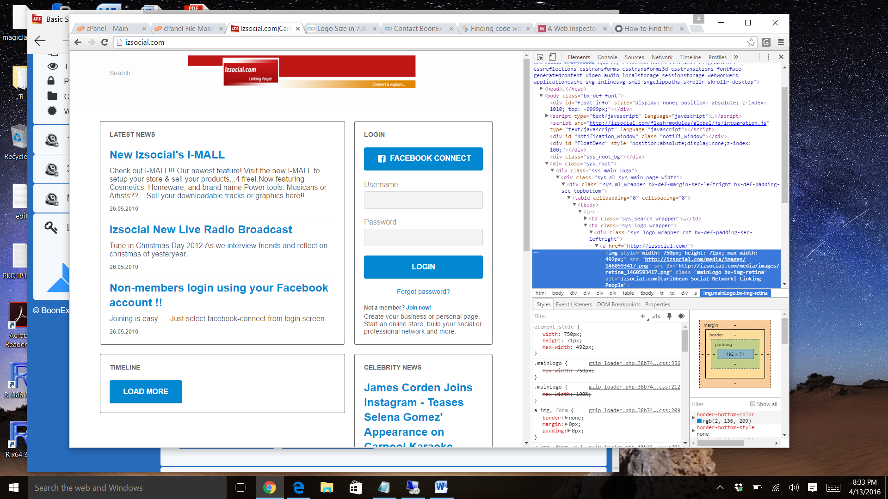Toggle the .cls element classes button
The width and height of the screenshot is (888, 499).
(x=656, y=316)
